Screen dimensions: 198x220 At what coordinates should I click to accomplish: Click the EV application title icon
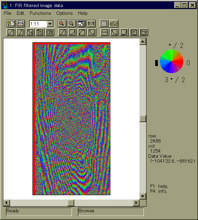pos(5,5)
